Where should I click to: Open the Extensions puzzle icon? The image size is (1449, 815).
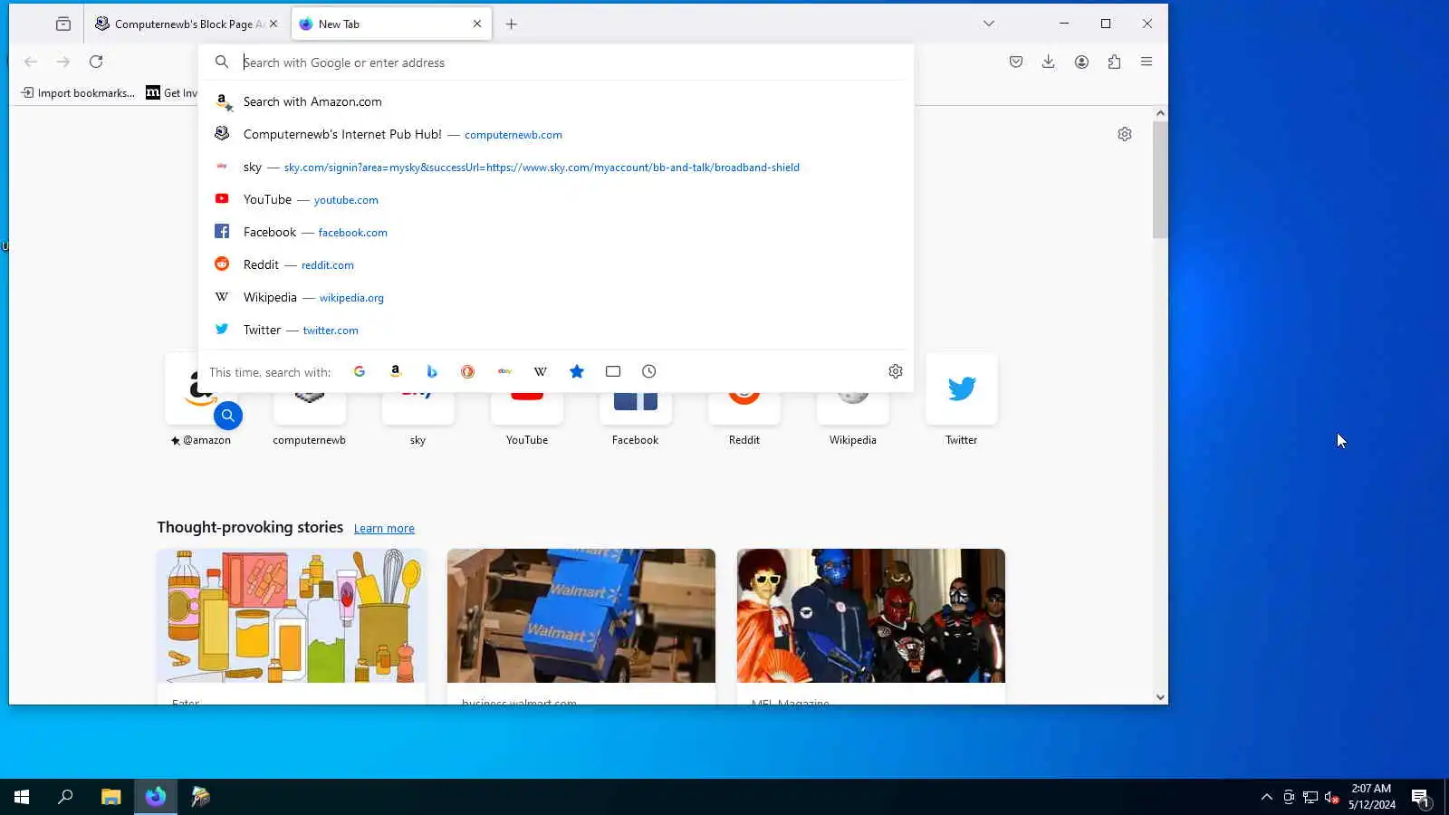click(x=1114, y=62)
